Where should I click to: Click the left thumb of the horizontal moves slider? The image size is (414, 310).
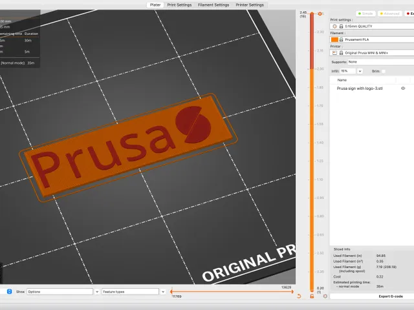pyautogui.click(x=171, y=291)
